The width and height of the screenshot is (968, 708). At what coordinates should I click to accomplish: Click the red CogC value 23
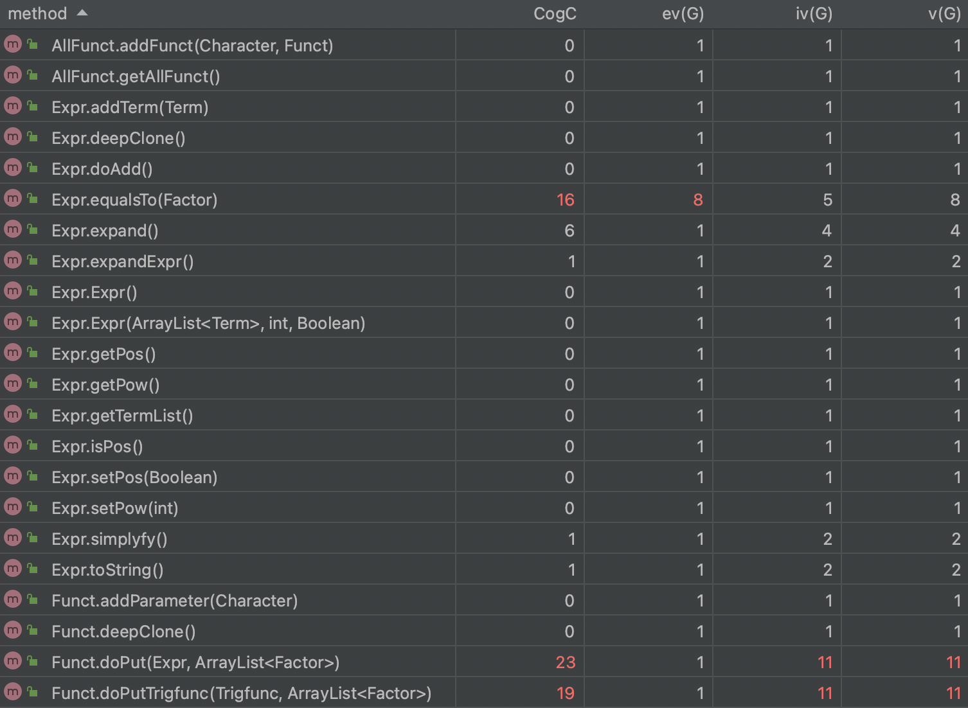click(x=565, y=662)
